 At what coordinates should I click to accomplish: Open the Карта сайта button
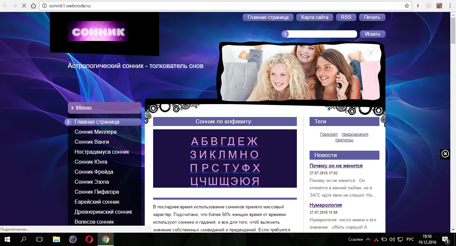(x=315, y=17)
